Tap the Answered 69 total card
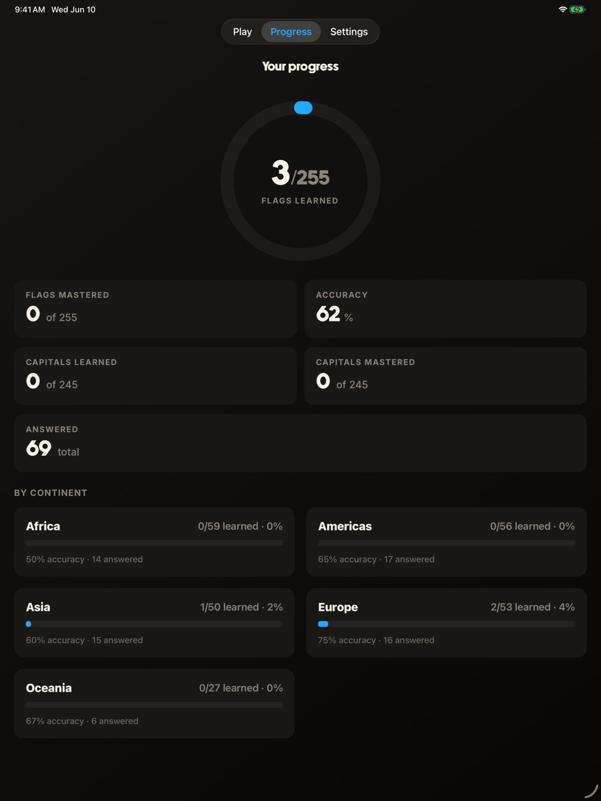Viewport: 601px width, 801px height. coord(300,443)
